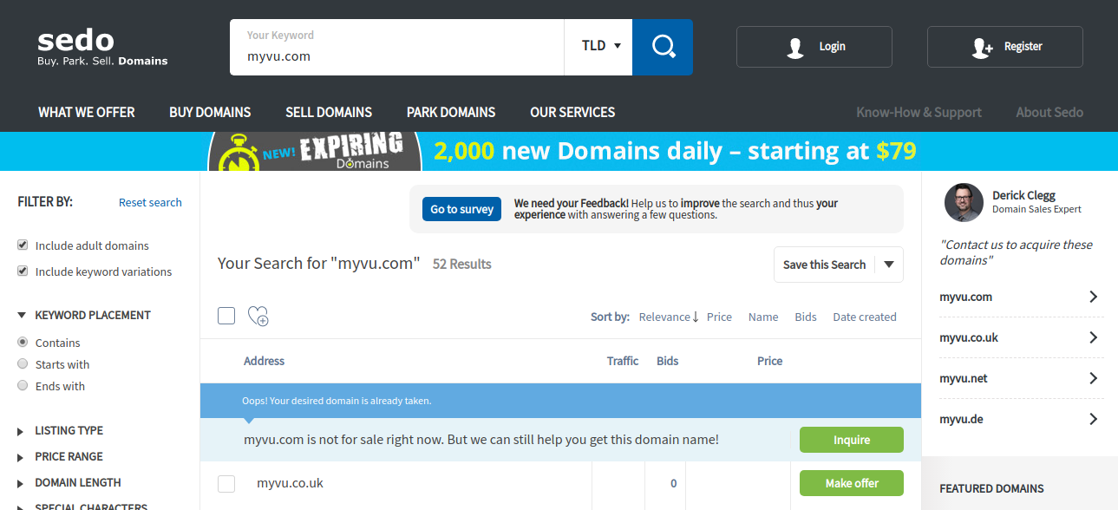Screen dimensions: 1118x510
Task: Click Derick Clegg's profile photo
Action: click(963, 202)
